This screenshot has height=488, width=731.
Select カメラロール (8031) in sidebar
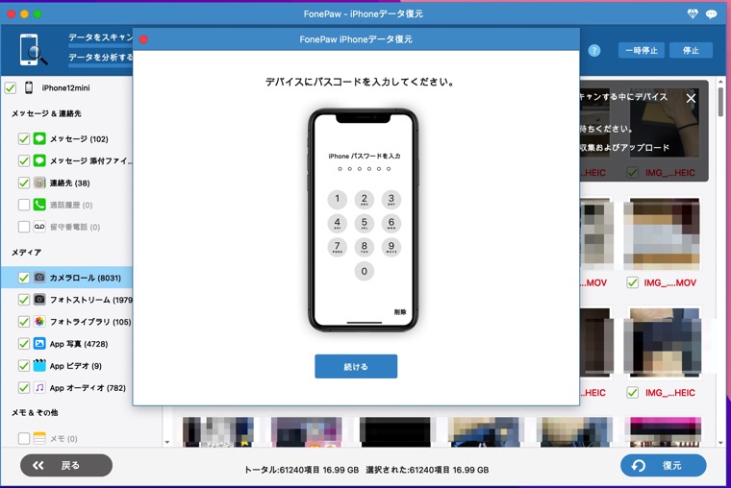tap(66, 278)
